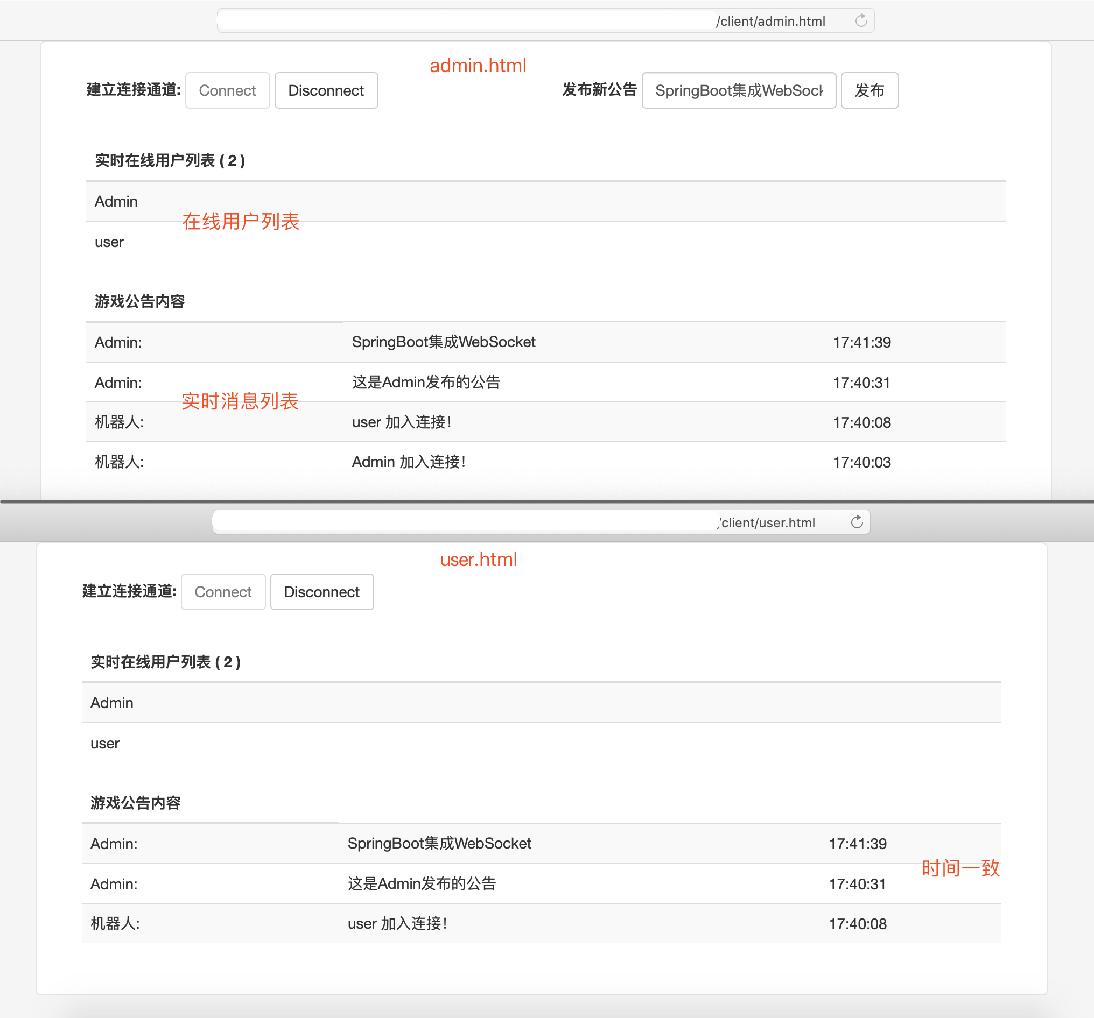
Task: Select user row in admin online list
Action: (x=109, y=242)
